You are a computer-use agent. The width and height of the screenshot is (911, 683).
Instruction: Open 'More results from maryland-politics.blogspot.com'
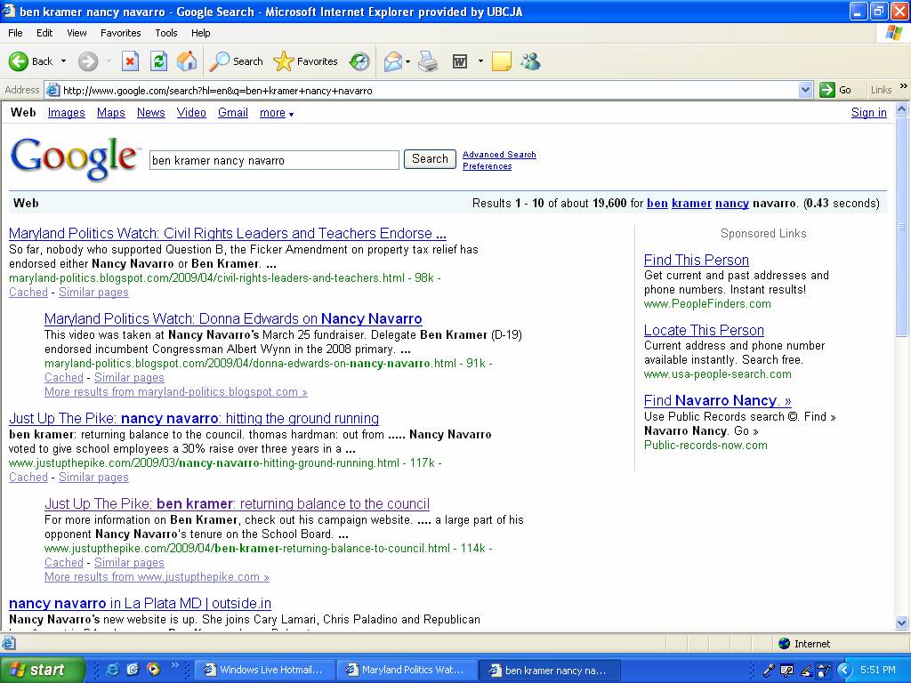(x=175, y=392)
